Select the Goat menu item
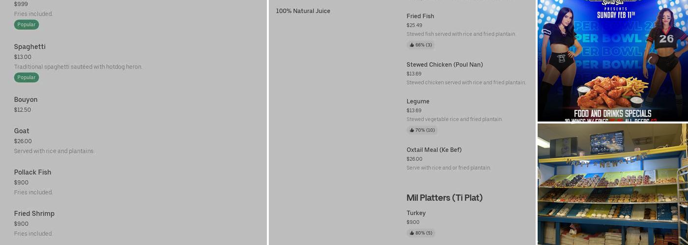The height and width of the screenshot is (245, 688). (x=22, y=131)
